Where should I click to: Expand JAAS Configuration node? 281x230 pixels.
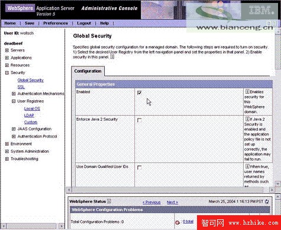pyautogui.click(x=14, y=129)
